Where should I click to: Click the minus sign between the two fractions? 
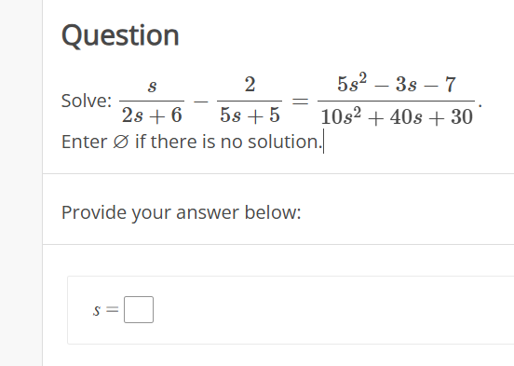pos(200,102)
